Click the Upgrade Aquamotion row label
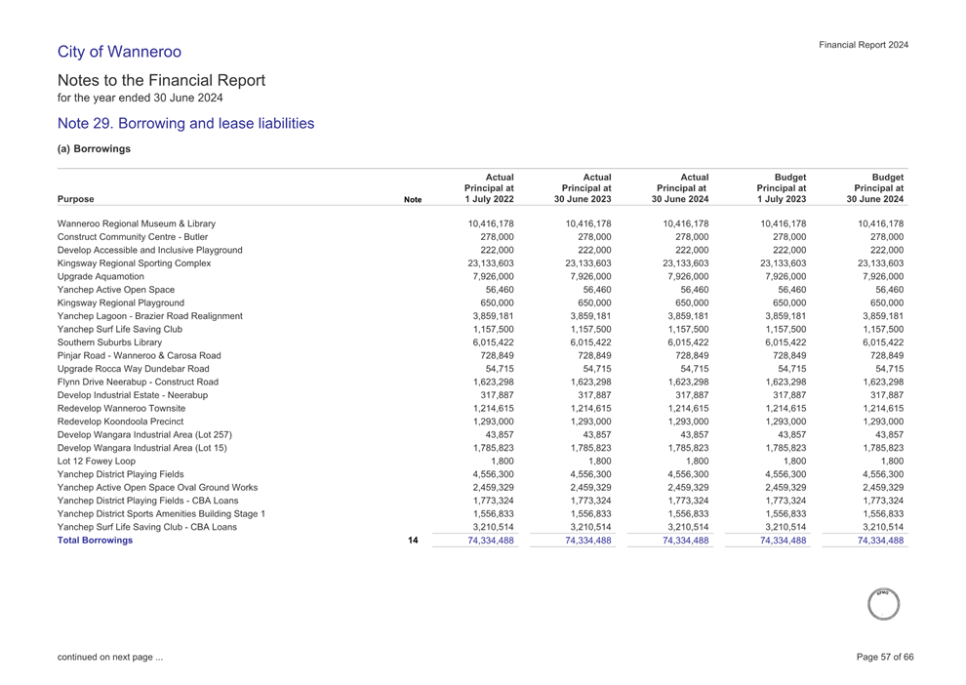 101,276
